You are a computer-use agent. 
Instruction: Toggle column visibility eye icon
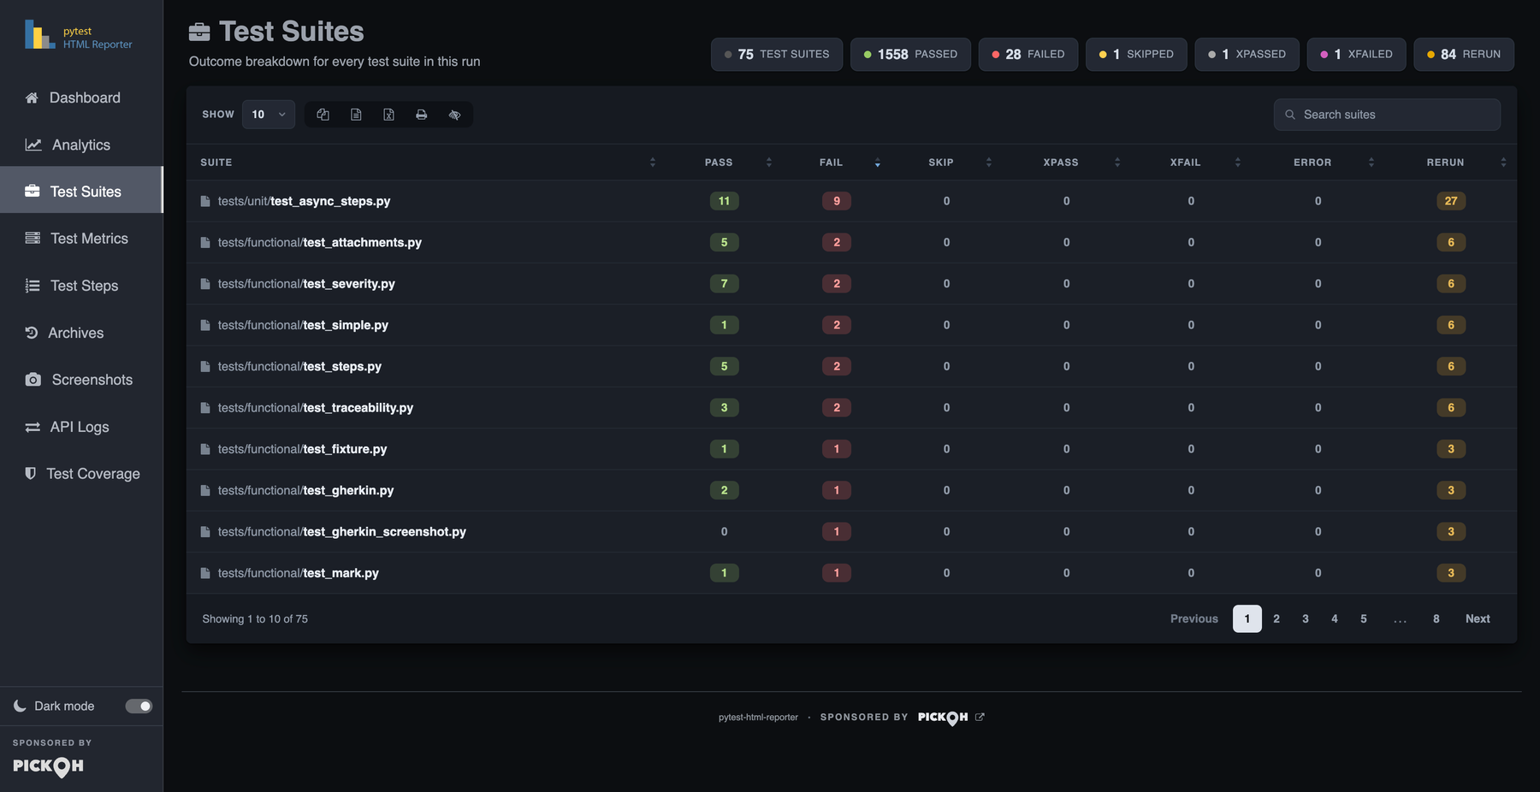[x=454, y=115]
